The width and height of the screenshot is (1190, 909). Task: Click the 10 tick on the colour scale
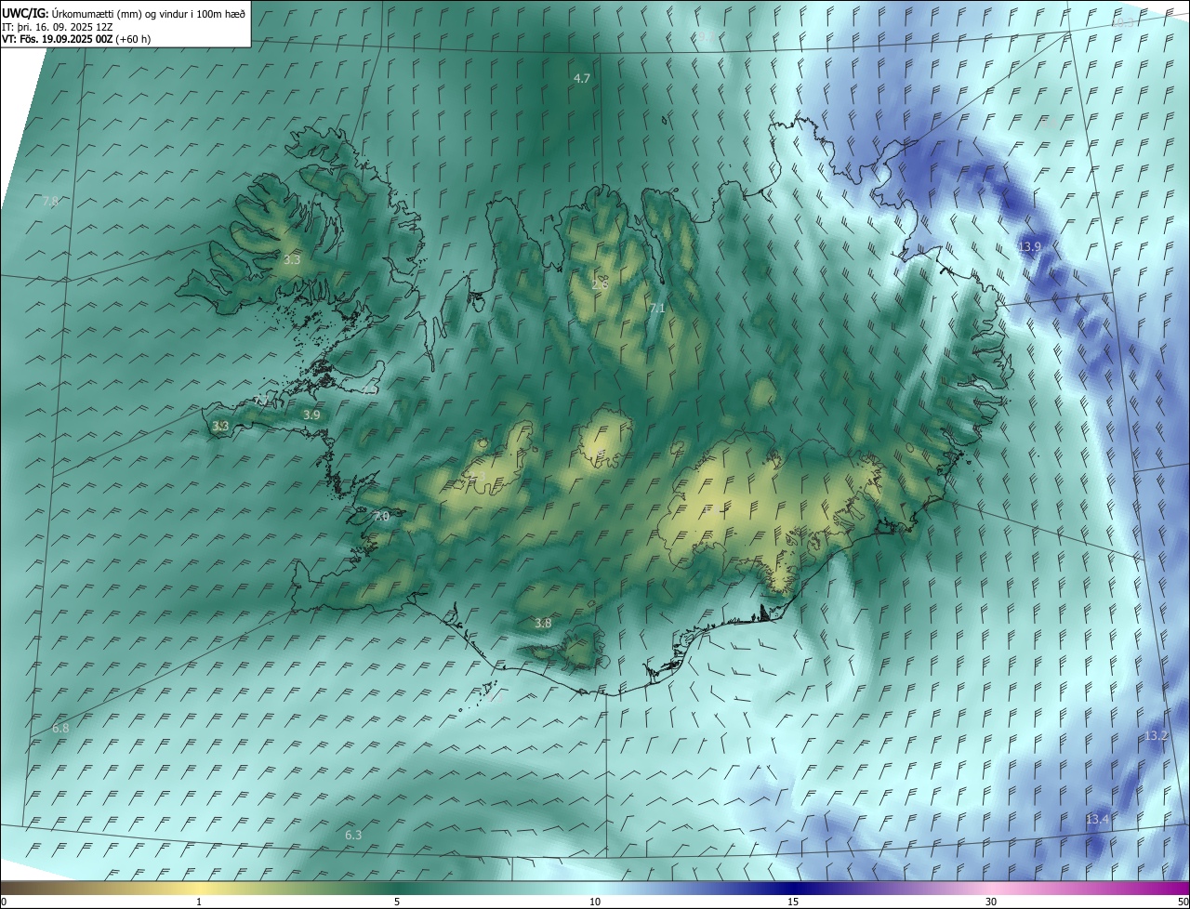595,902
